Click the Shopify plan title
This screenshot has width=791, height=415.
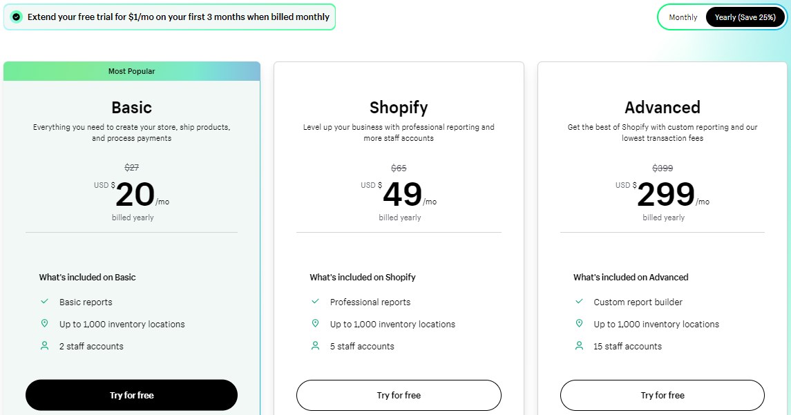tap(399, 108)
